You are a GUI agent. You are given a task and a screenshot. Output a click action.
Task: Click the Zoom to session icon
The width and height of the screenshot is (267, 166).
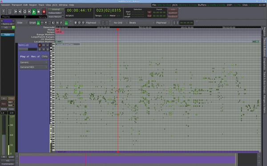click(83, 23)
